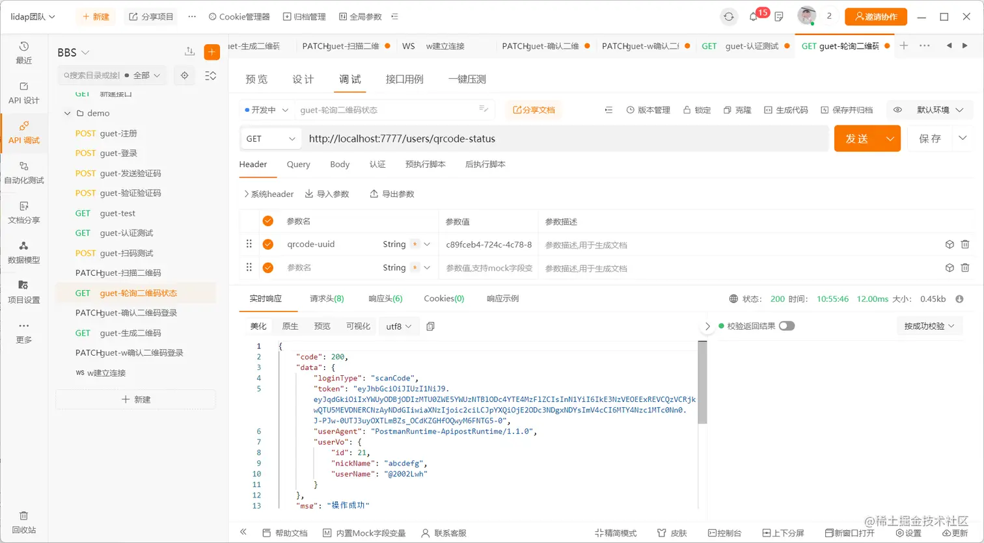Toggle the required star on the qrcode-uuid row
The image size is (984, 543).
click(x=415, y=245)
